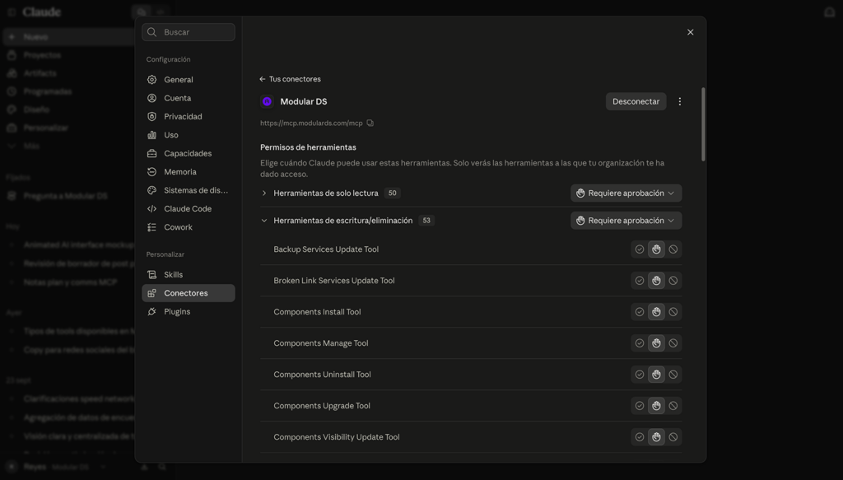The image size is (843, 480).
Task: Set Broken Link Services Update Tool to require approval
Action: tap(656, 281)
